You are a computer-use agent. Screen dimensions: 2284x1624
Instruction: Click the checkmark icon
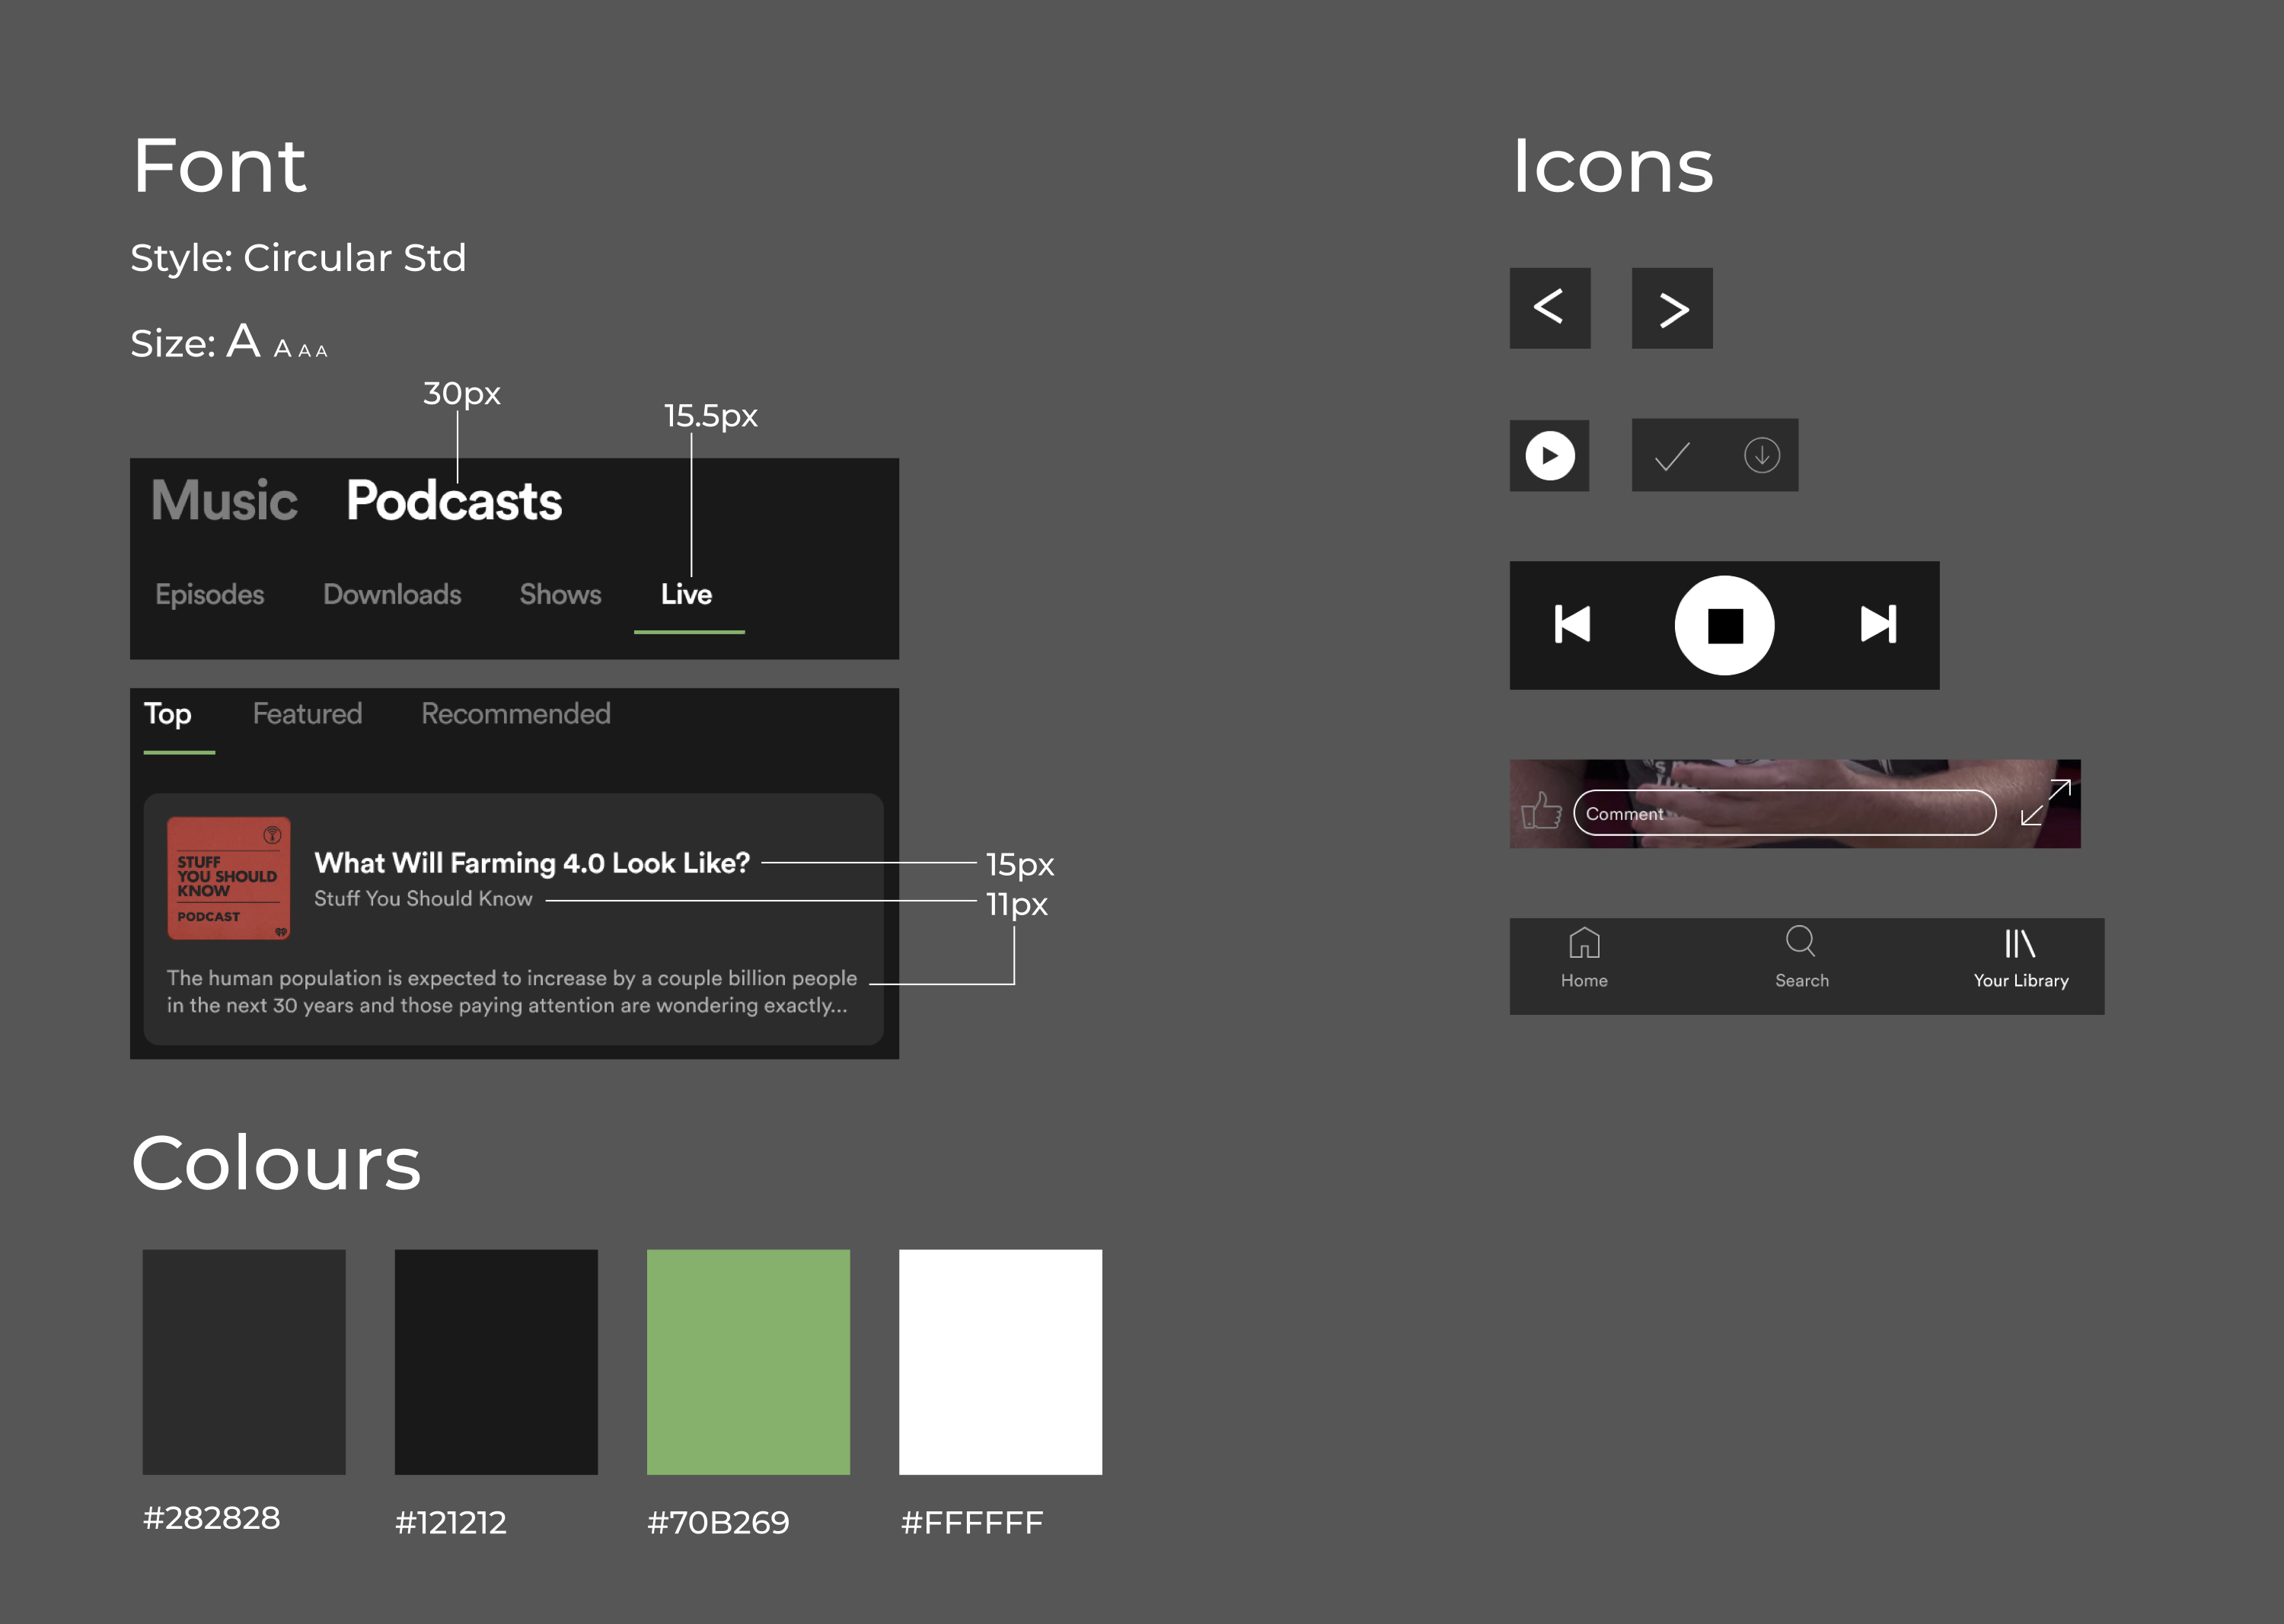[1672, 456]
